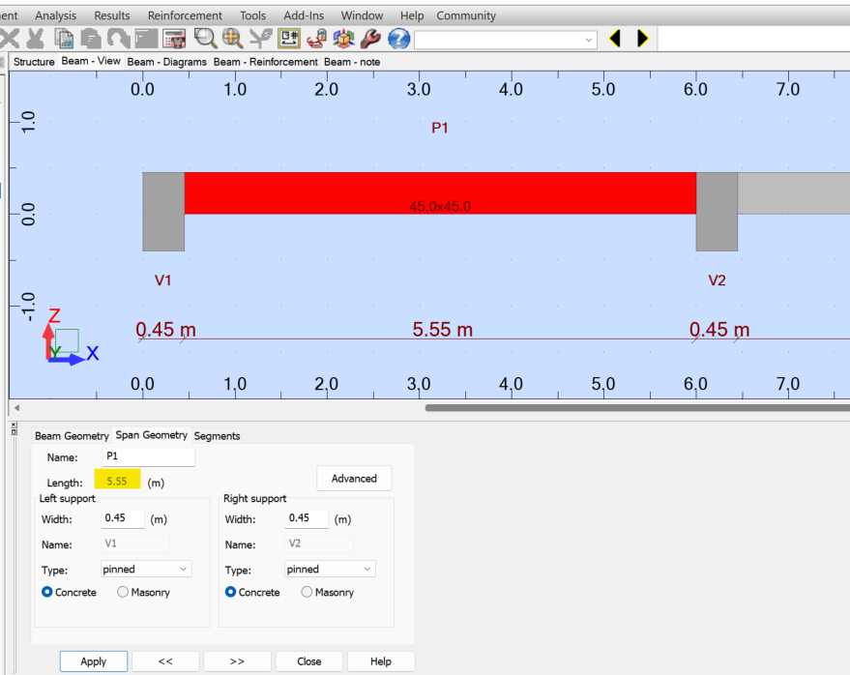Click the Advanced button
This screenshot has width=850, height=675.
(x=354, y=478)
